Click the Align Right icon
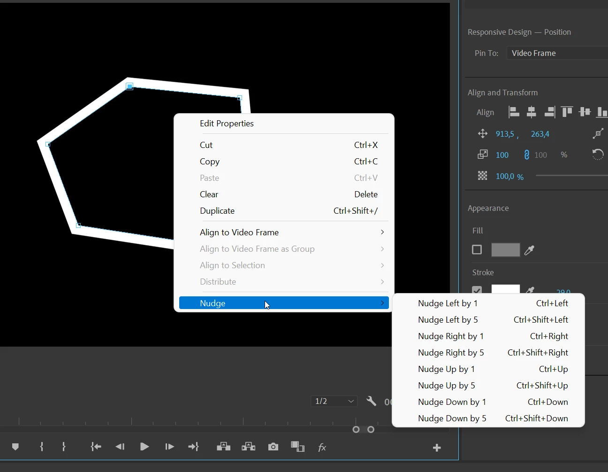Screen dimensions: 608x472 tap(549, 112)
